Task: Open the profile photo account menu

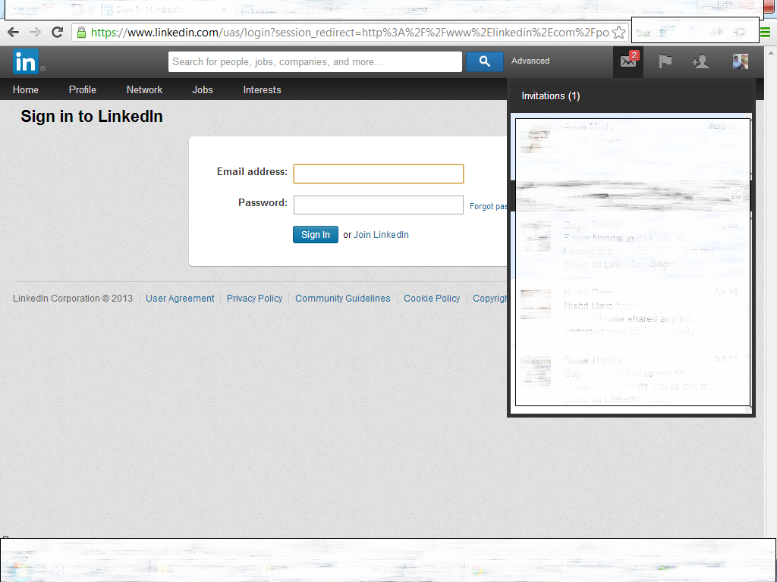Action: [x=740, y=61]
